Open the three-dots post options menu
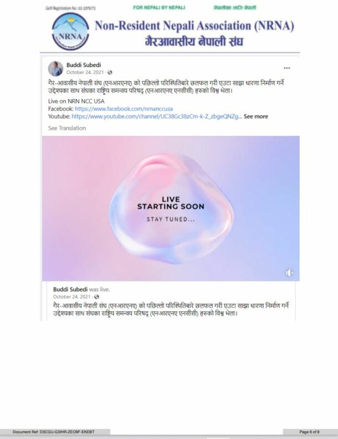The width and height of the screenshot is (338, 439). click(x=287, y=68)
